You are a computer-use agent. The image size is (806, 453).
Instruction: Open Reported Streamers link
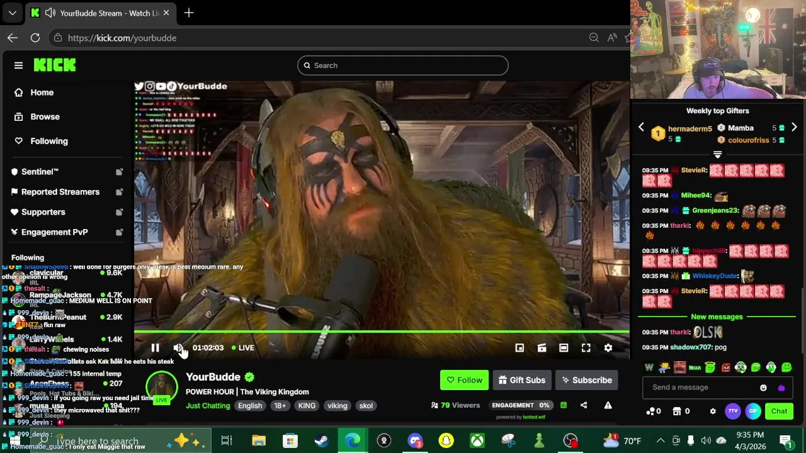(x=67, y=192)
